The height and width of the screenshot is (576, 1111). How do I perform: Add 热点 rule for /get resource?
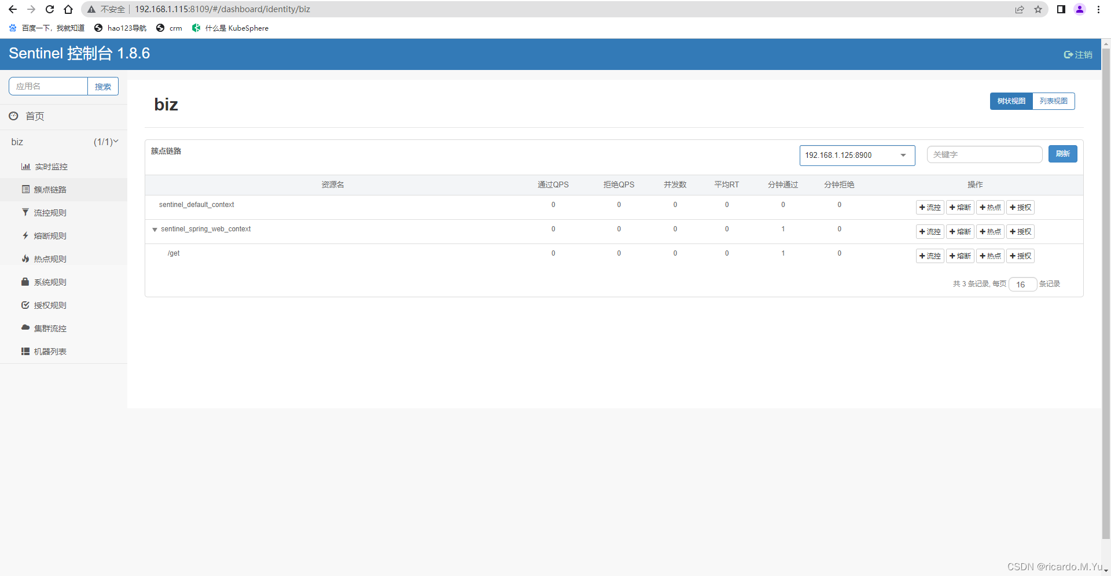pos(990,256)
